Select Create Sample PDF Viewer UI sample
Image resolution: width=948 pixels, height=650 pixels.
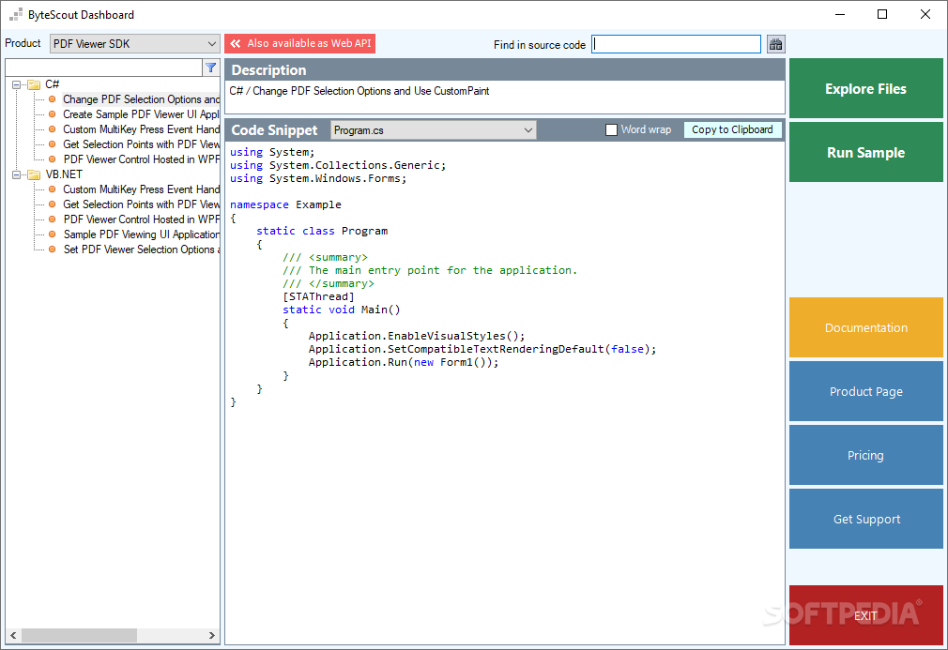(x=141, y=114)
